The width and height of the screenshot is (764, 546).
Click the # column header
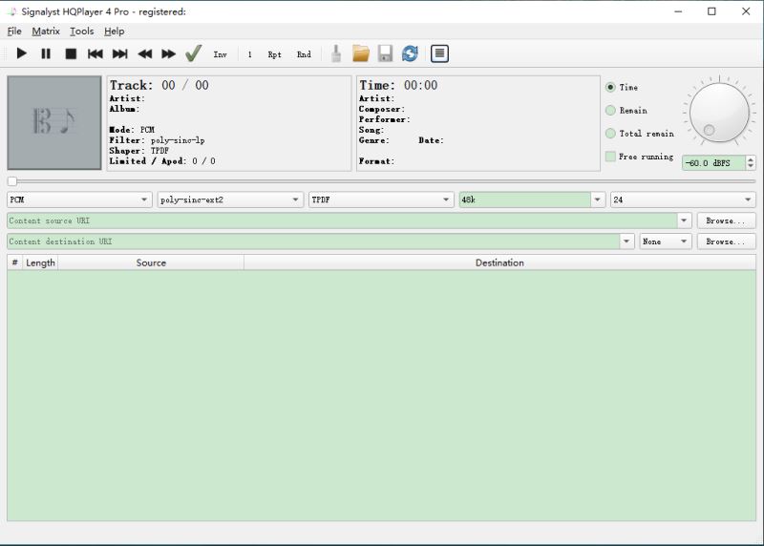[14, 262]
